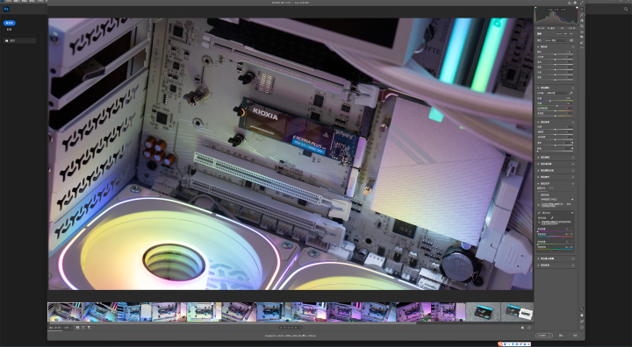This screenshot has width=632, height=347.
Task: Click the Done button at bottom right
Action: (x=575, y=336)
